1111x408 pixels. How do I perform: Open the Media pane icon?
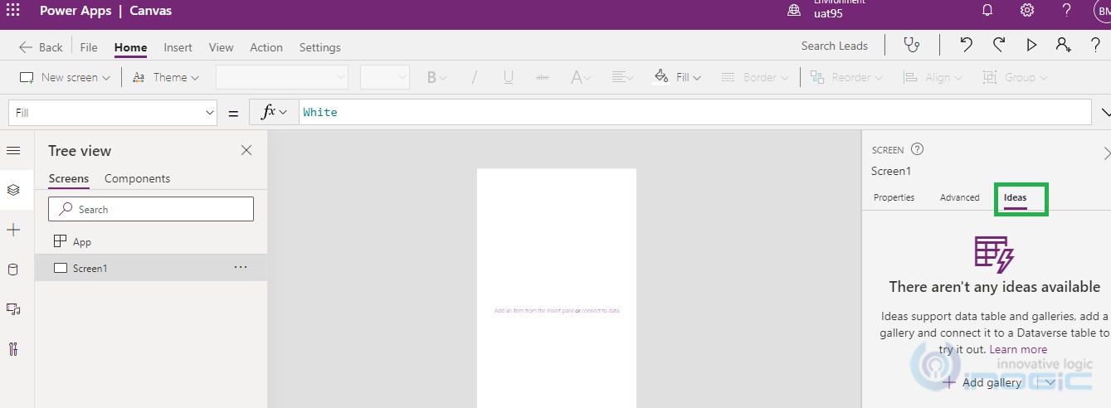13,308
